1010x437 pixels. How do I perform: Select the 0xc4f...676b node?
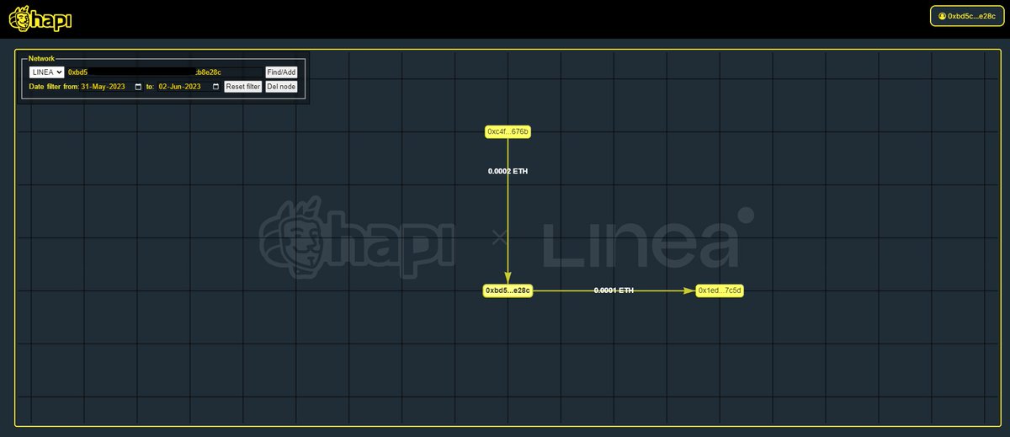(508, 131)
